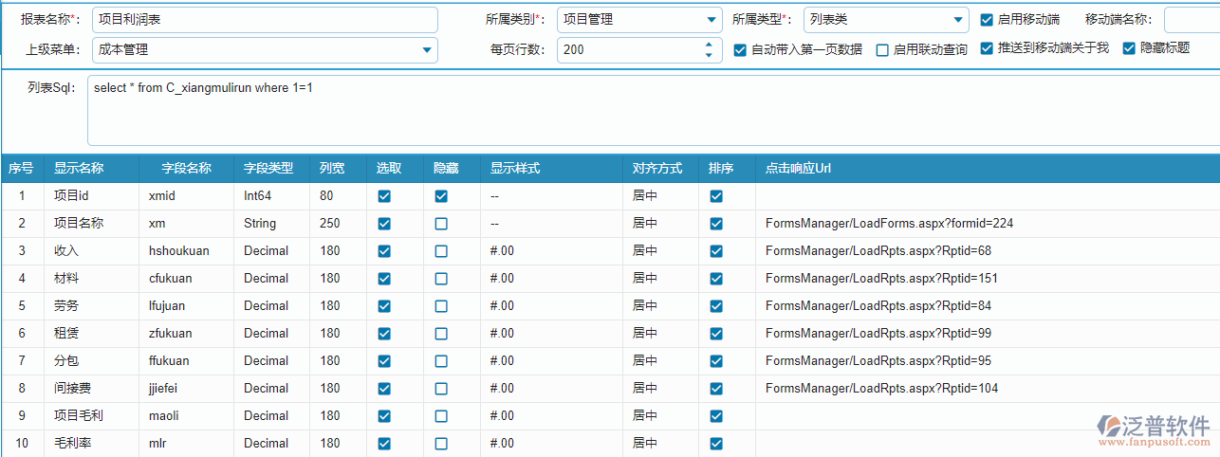Viewport: 1220px width, 457px height.
Task: Check the hide checkbox for 项目名称 row
Action: tap(441, 224)
